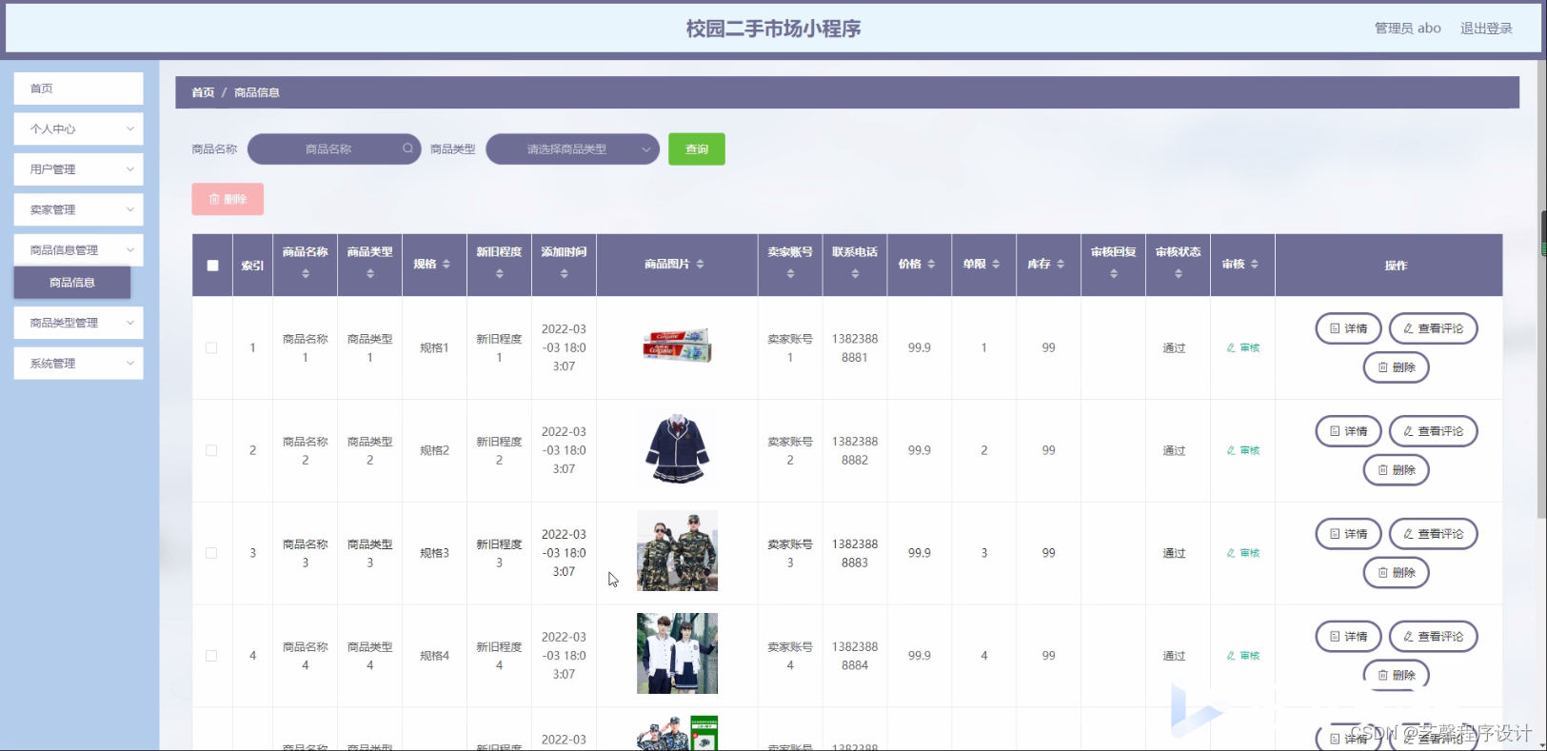The image size is (1547, 751).
Task: Click 删除 button for row 2
Action: 1396,470
